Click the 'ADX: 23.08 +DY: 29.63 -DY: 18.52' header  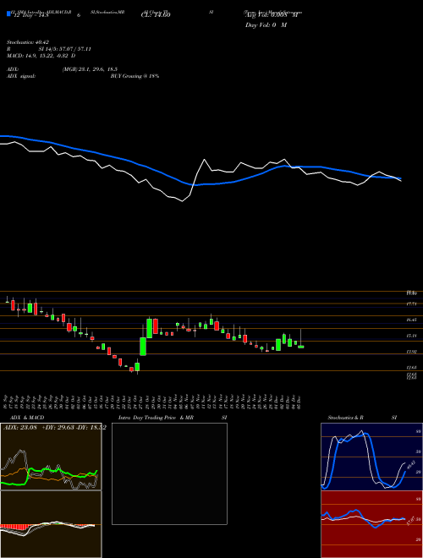(54, 427)
